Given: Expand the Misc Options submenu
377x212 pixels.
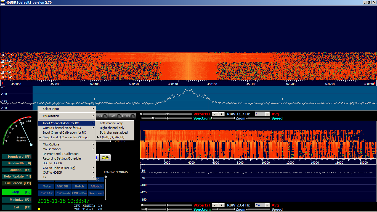Looking at the screenshot, I should (67, 144).
